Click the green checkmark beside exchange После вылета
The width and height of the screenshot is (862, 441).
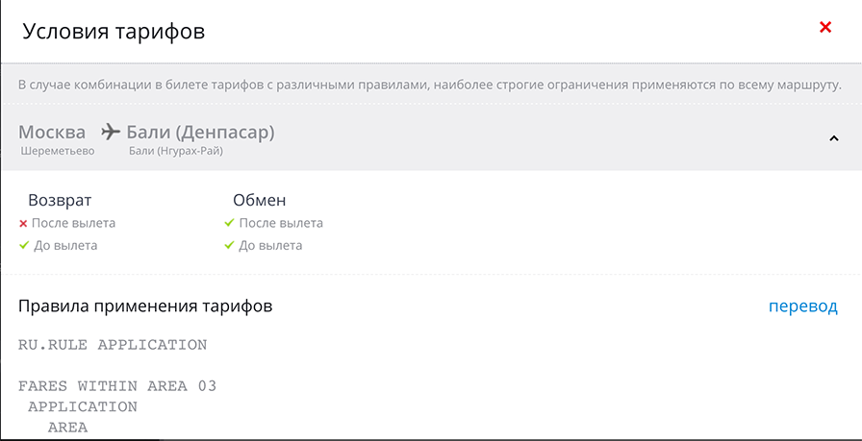click(229, 224)
